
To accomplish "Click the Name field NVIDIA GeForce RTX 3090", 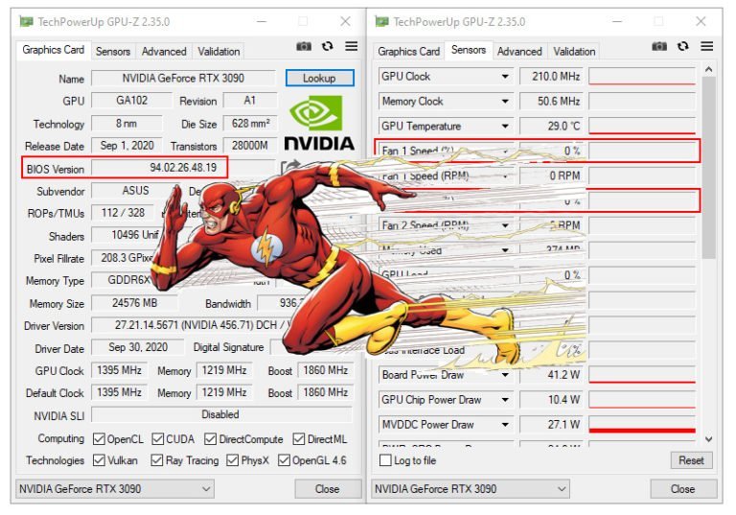I will tap(183, 78).
